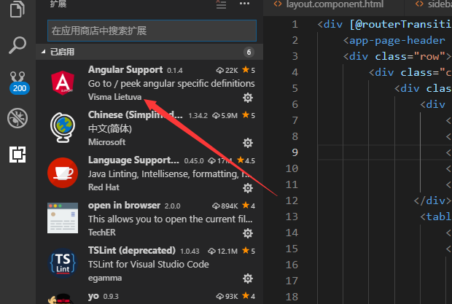Image resolution: width=452 pixels, height=304 pixels.
Task: Click line number 1 in editor gutter
Action: tap(295, 24)
